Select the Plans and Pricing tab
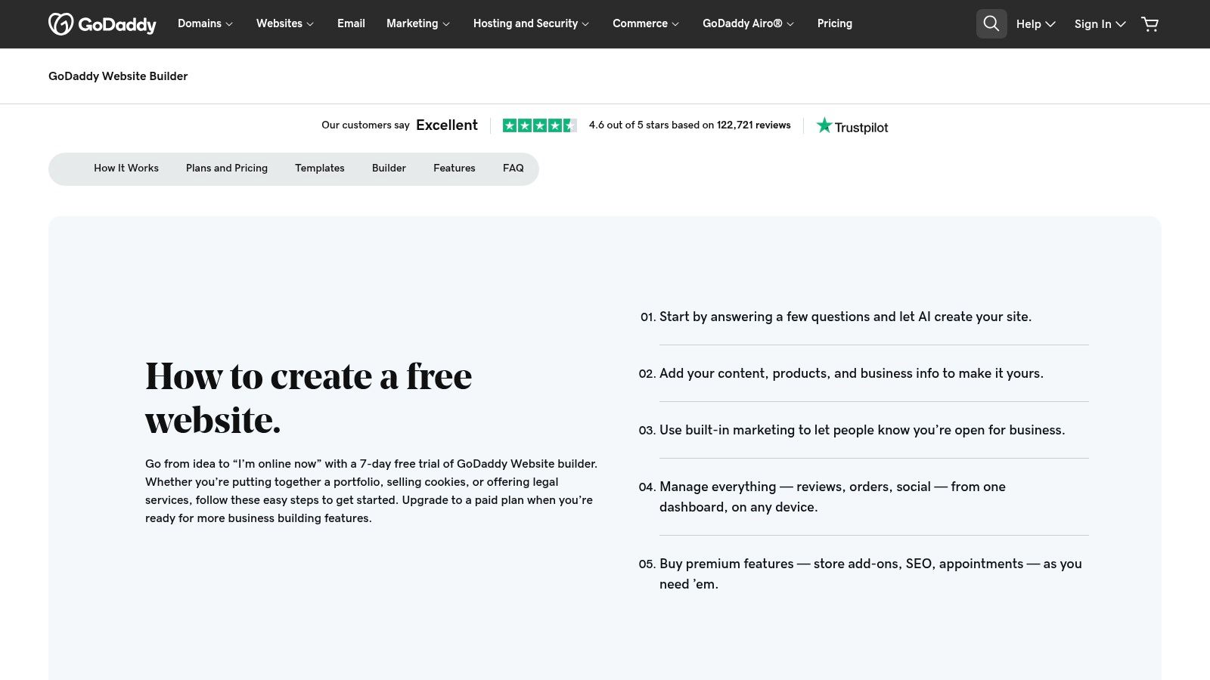This screenshot has width=1210, height=680. tap(227, 168)
